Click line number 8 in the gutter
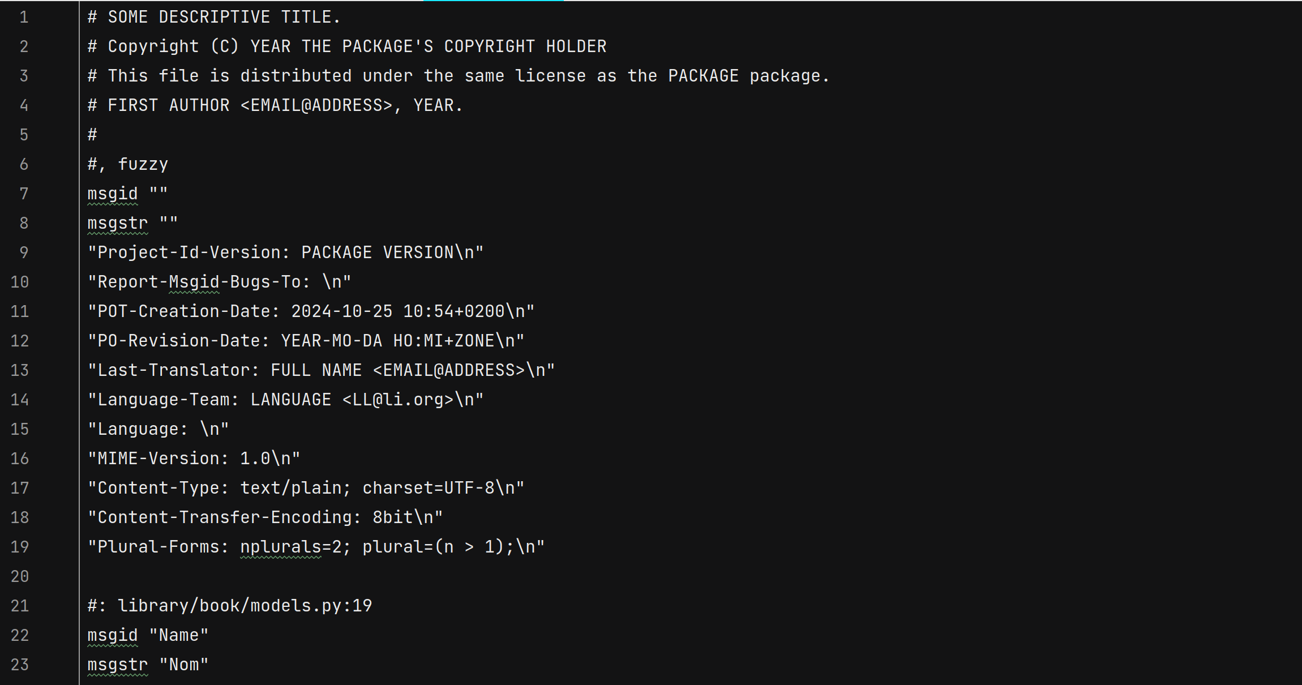 [24, 223]
